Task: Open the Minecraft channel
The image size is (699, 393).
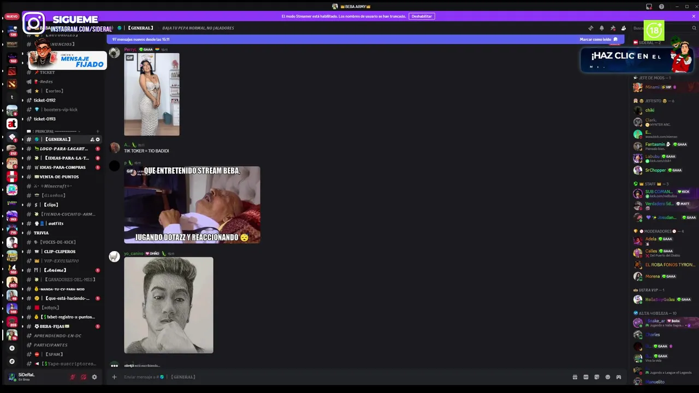Action: tap(63, 186)
